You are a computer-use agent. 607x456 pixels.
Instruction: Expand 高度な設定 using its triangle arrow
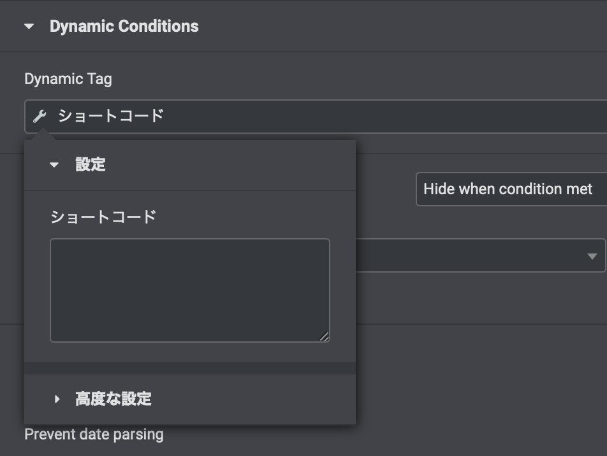point(57,399)
